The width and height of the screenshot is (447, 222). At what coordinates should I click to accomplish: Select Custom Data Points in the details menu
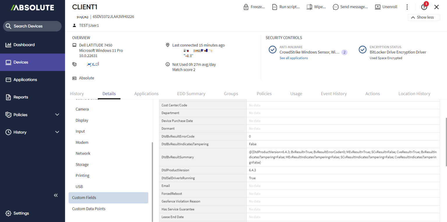[89, 209]
